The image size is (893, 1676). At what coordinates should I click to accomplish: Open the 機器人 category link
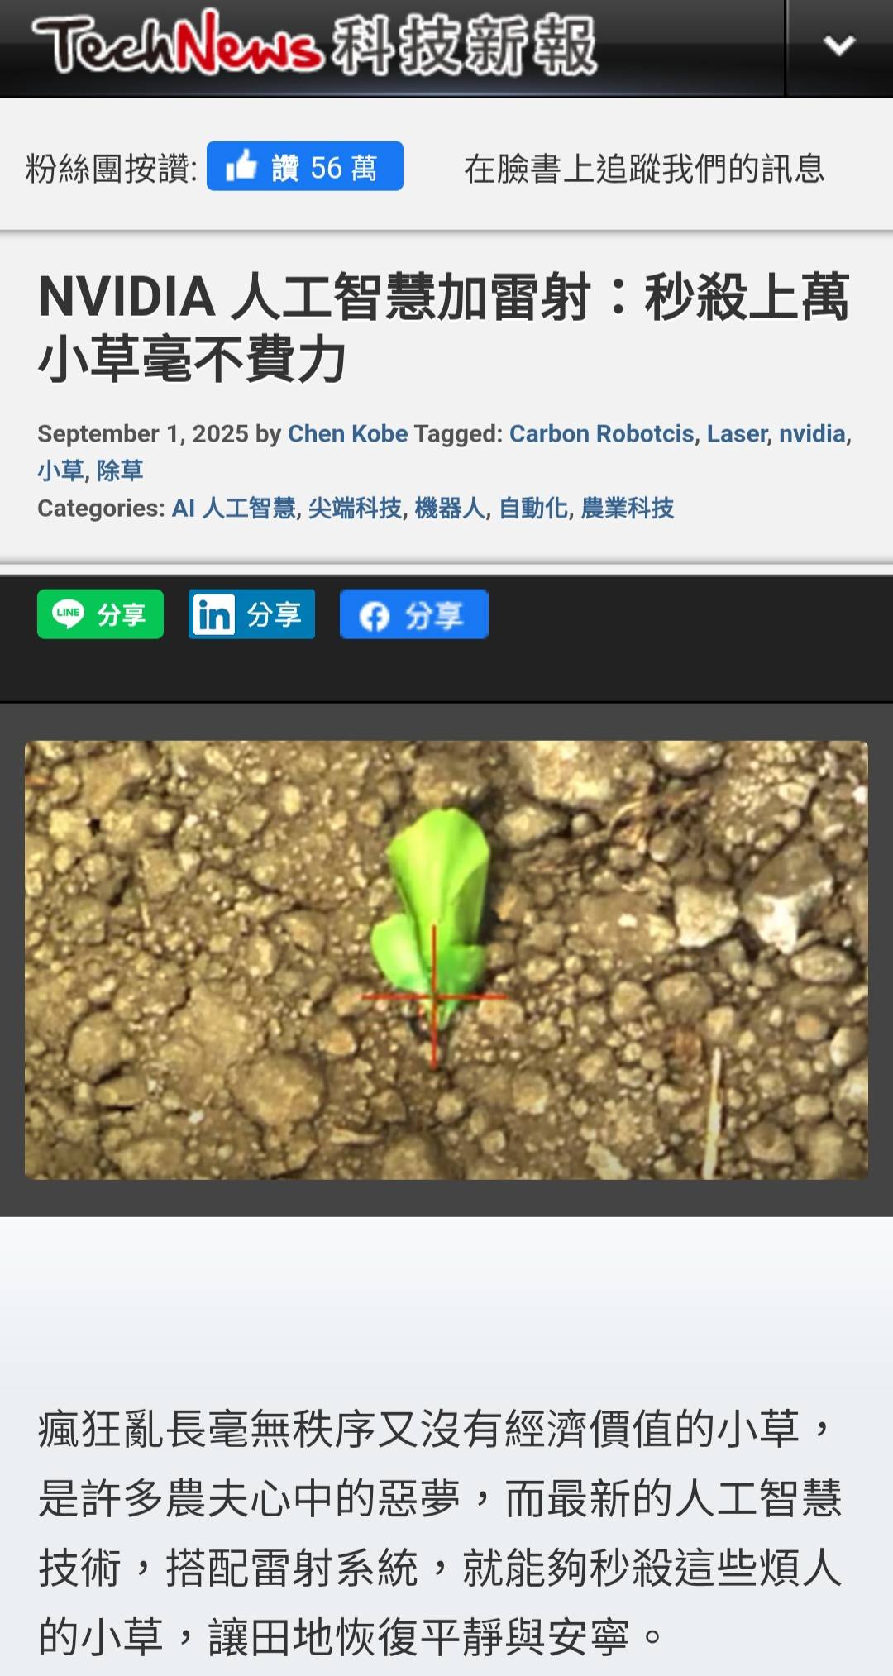(449, 508)
